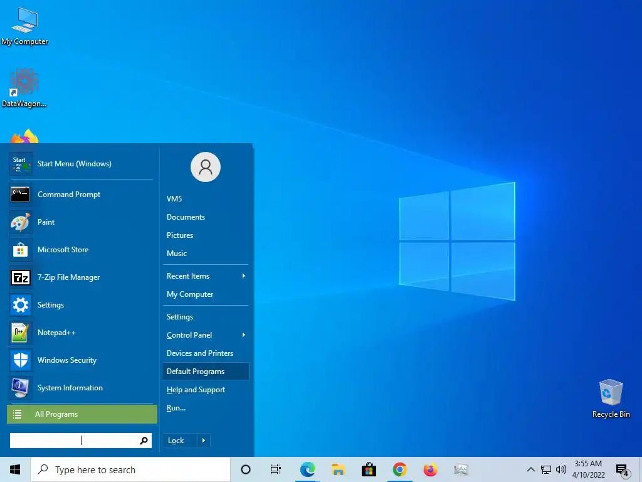Open Cortana circle icon on taskbar

point(246,469)
